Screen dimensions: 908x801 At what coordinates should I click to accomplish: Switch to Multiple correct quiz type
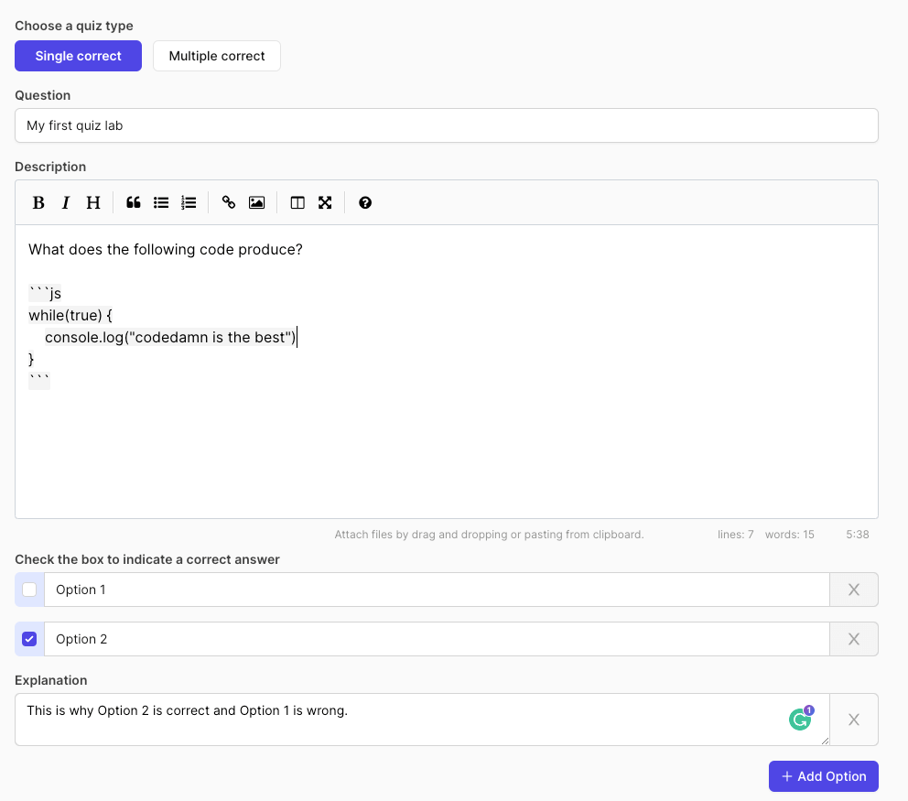[217, 56]
